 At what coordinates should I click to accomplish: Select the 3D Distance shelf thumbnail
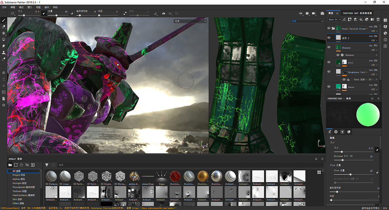coord(51,178)
